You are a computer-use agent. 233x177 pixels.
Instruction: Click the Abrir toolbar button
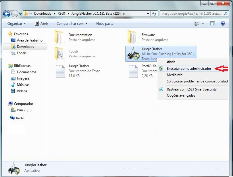41,24
